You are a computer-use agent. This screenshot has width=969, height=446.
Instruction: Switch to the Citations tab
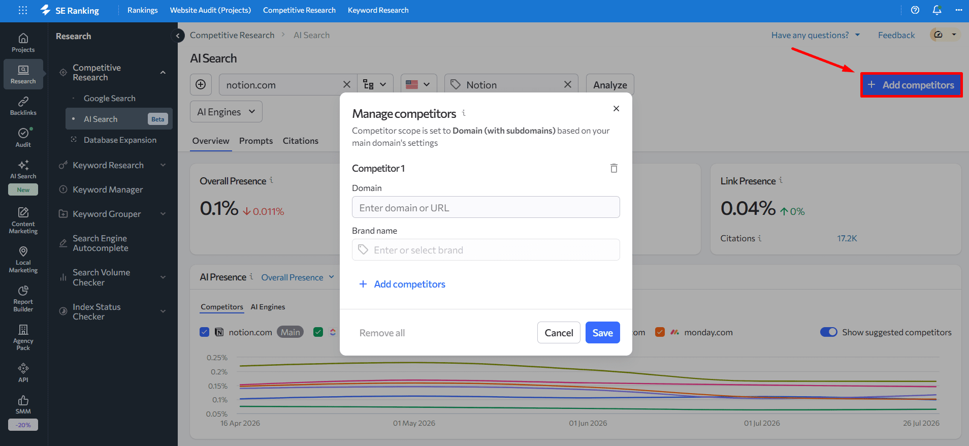[x=301, y=141]
